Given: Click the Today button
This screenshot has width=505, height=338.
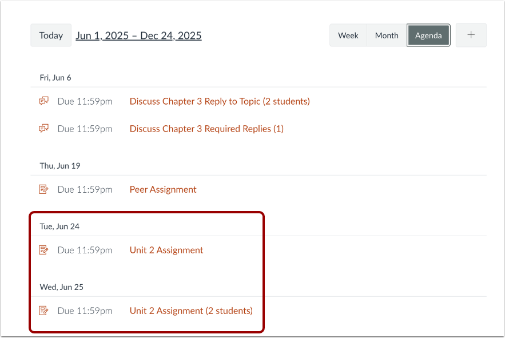Looking at the screenshot, I should click(x=50, y=35).
